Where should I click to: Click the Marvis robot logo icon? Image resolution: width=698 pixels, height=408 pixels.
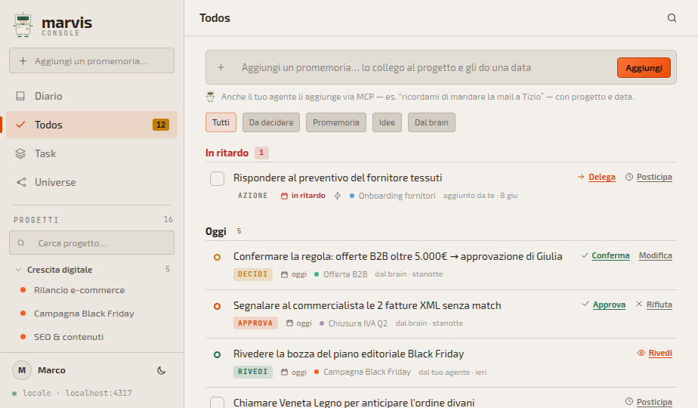[x=23, y=25]
